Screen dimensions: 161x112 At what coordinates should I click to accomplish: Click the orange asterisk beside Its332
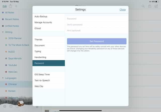coord(6,52)
